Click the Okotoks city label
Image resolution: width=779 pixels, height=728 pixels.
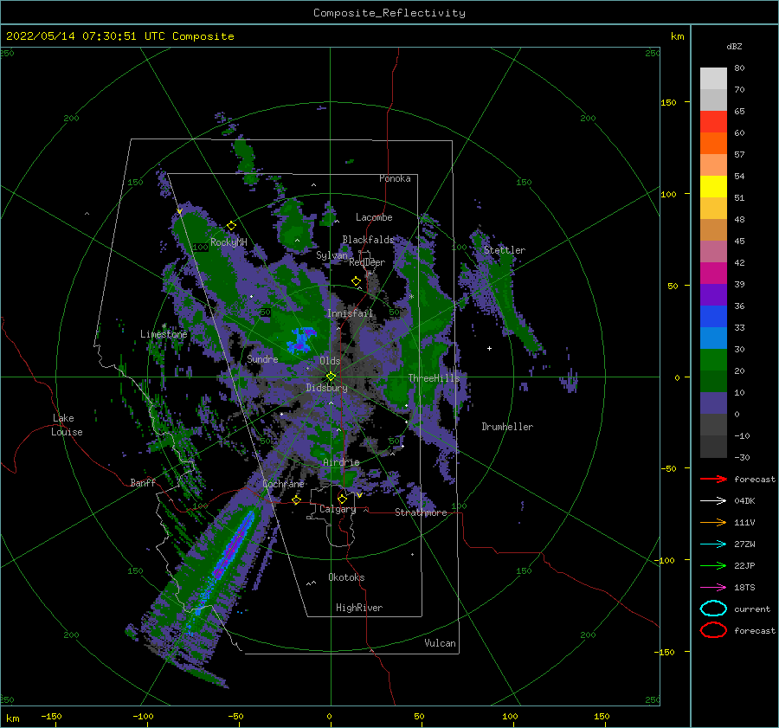pos(346,577)
